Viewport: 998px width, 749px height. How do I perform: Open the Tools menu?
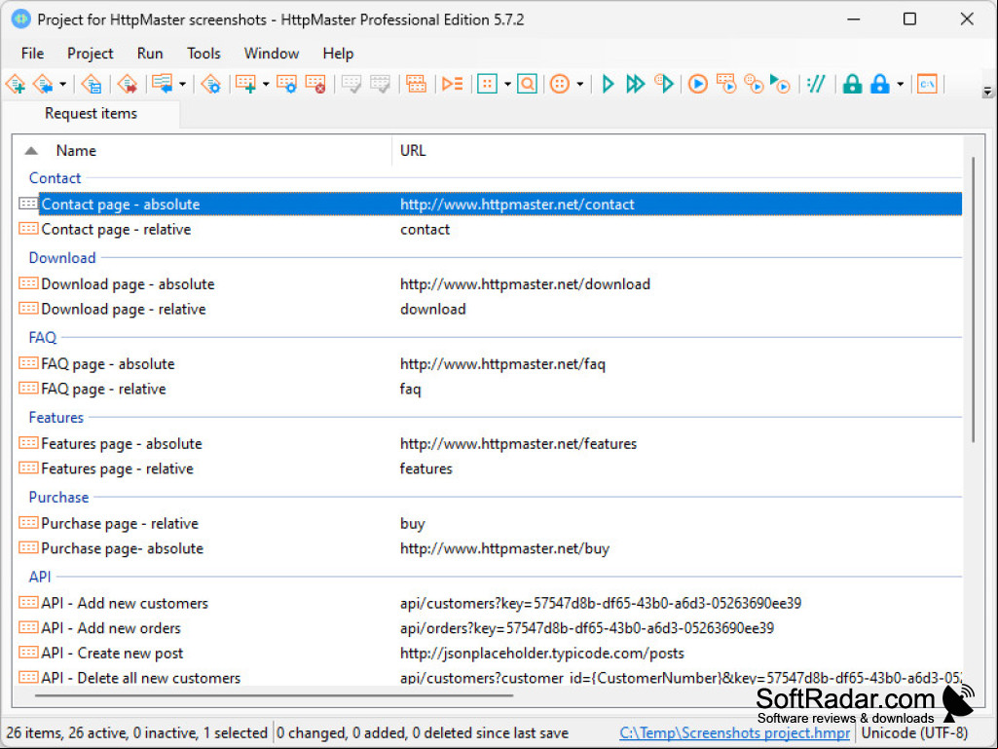(x=203, y=54)
